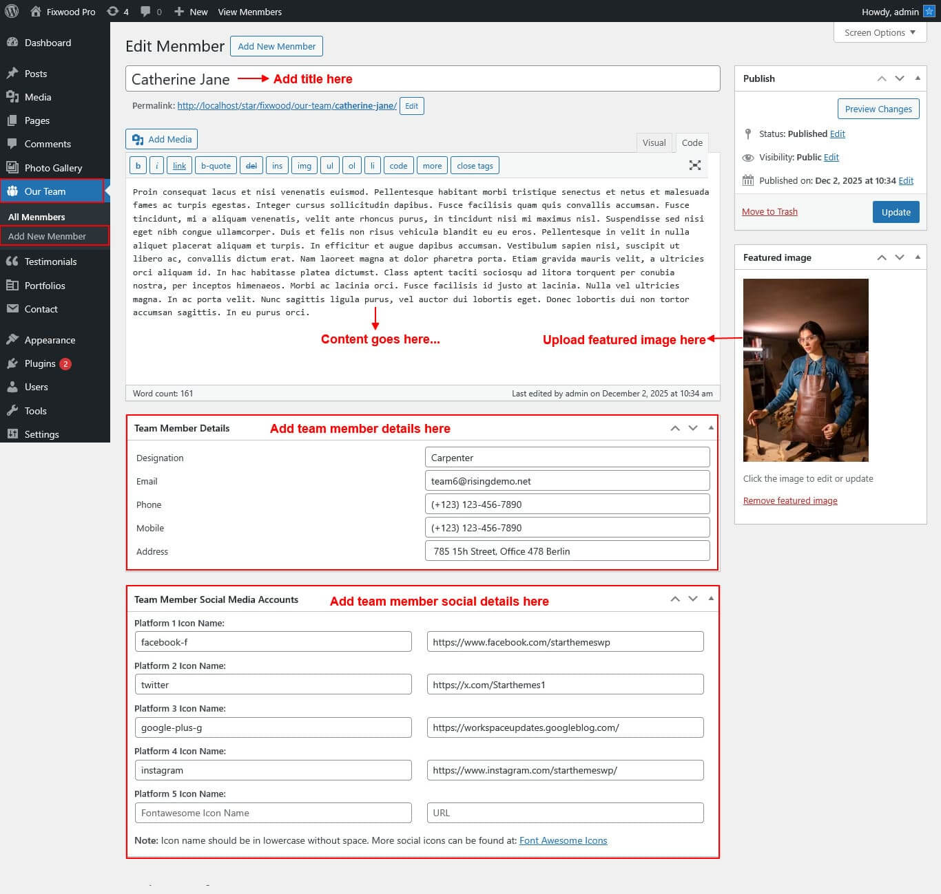Click the admin user avatar icon
The image size is (941, 894).
929,11
